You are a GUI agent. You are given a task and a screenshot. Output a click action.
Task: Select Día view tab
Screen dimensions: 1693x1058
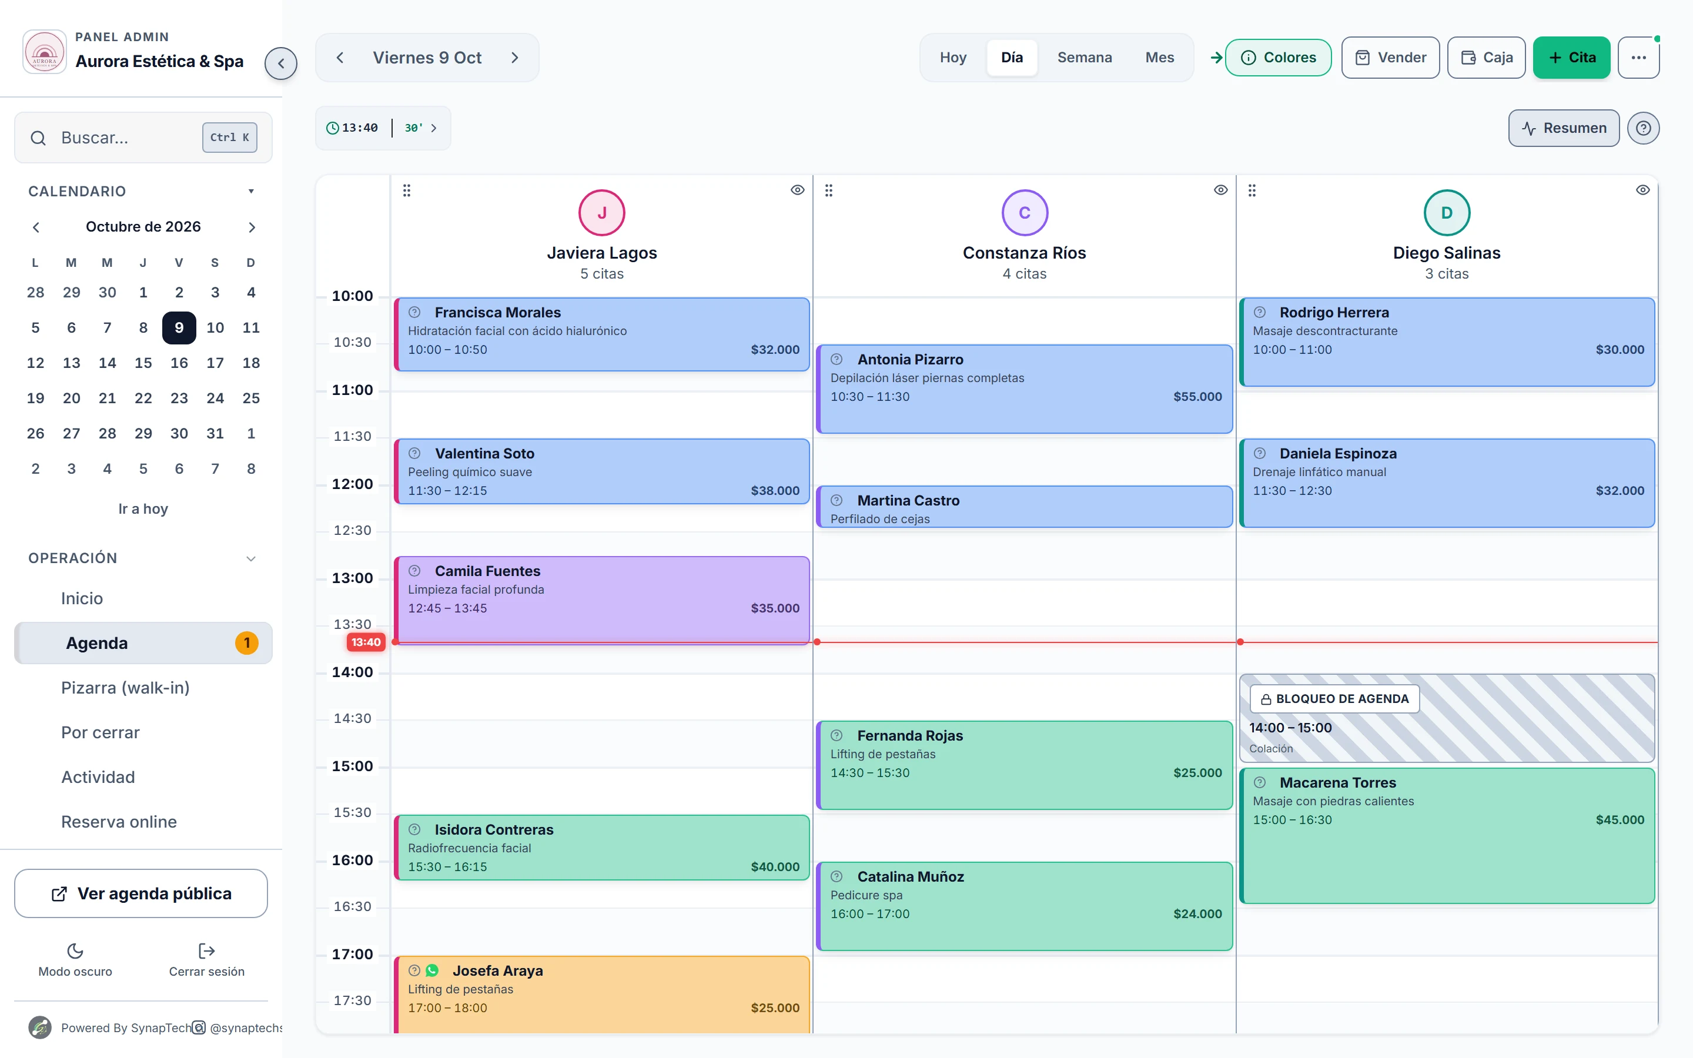pyautogui.click(x=1012, y=58)
